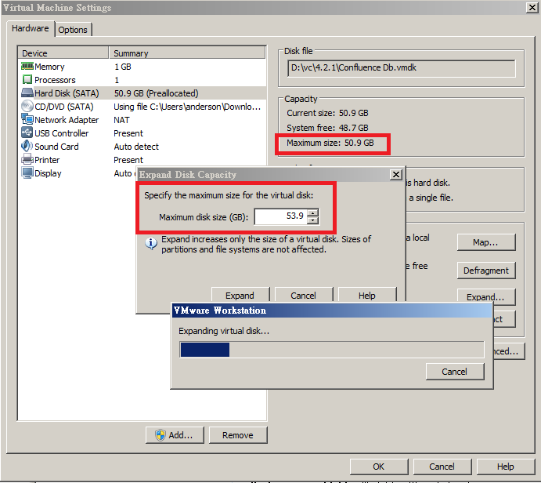This screenshot has height=483, width=541.
Task: Select the Display row label
Action: [x=48, y=173]
